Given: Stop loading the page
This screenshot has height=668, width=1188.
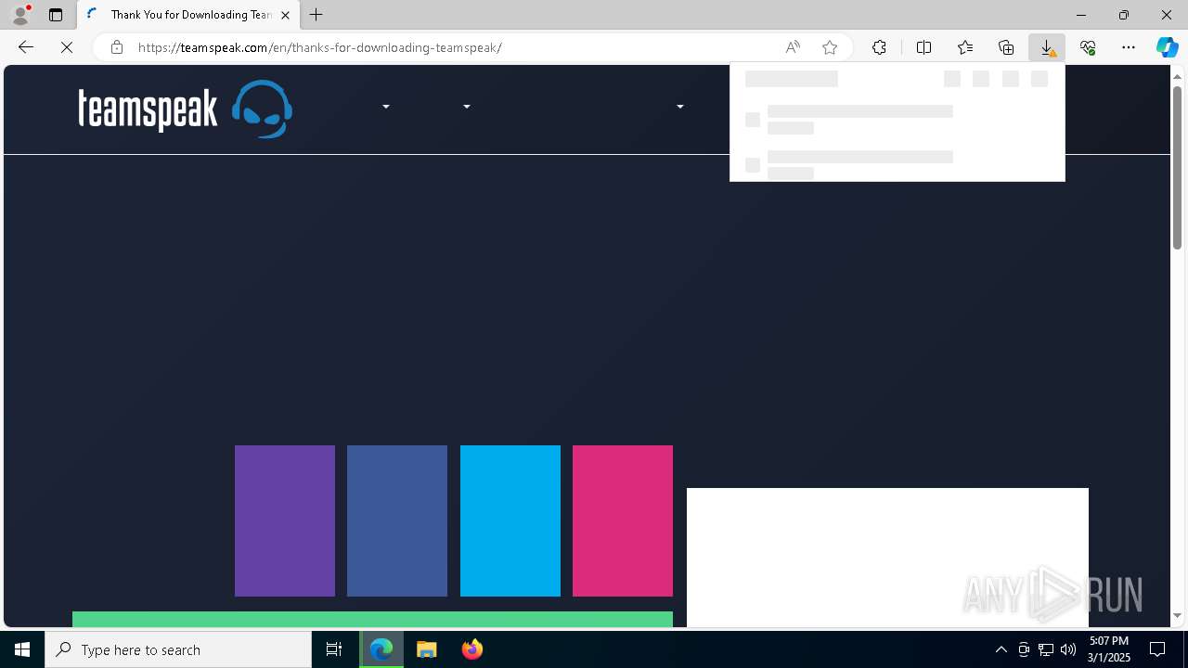Looking at the screenshot, I should (x=67, y=47).
